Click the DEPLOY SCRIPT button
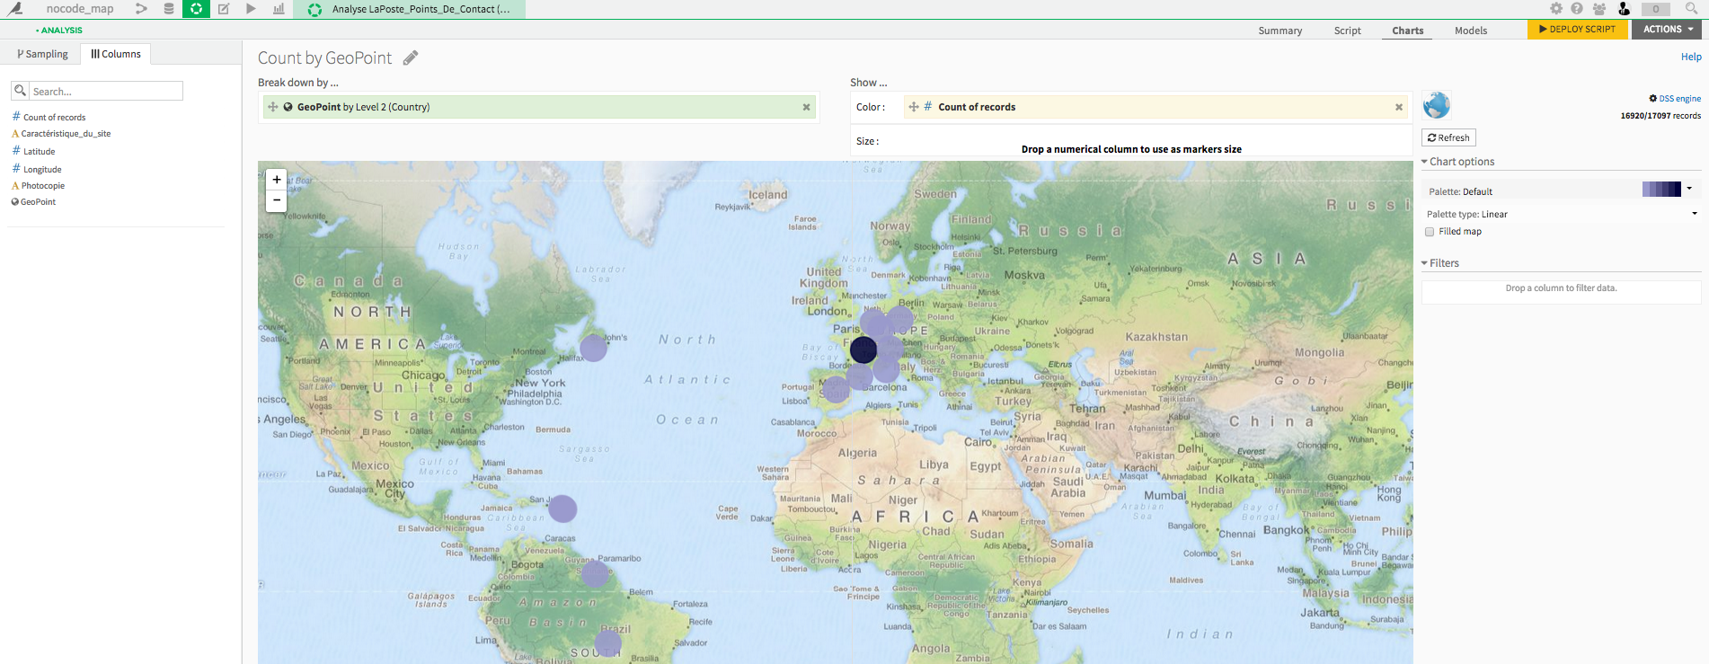1709x664 pixels. (x=1577, y=29)
